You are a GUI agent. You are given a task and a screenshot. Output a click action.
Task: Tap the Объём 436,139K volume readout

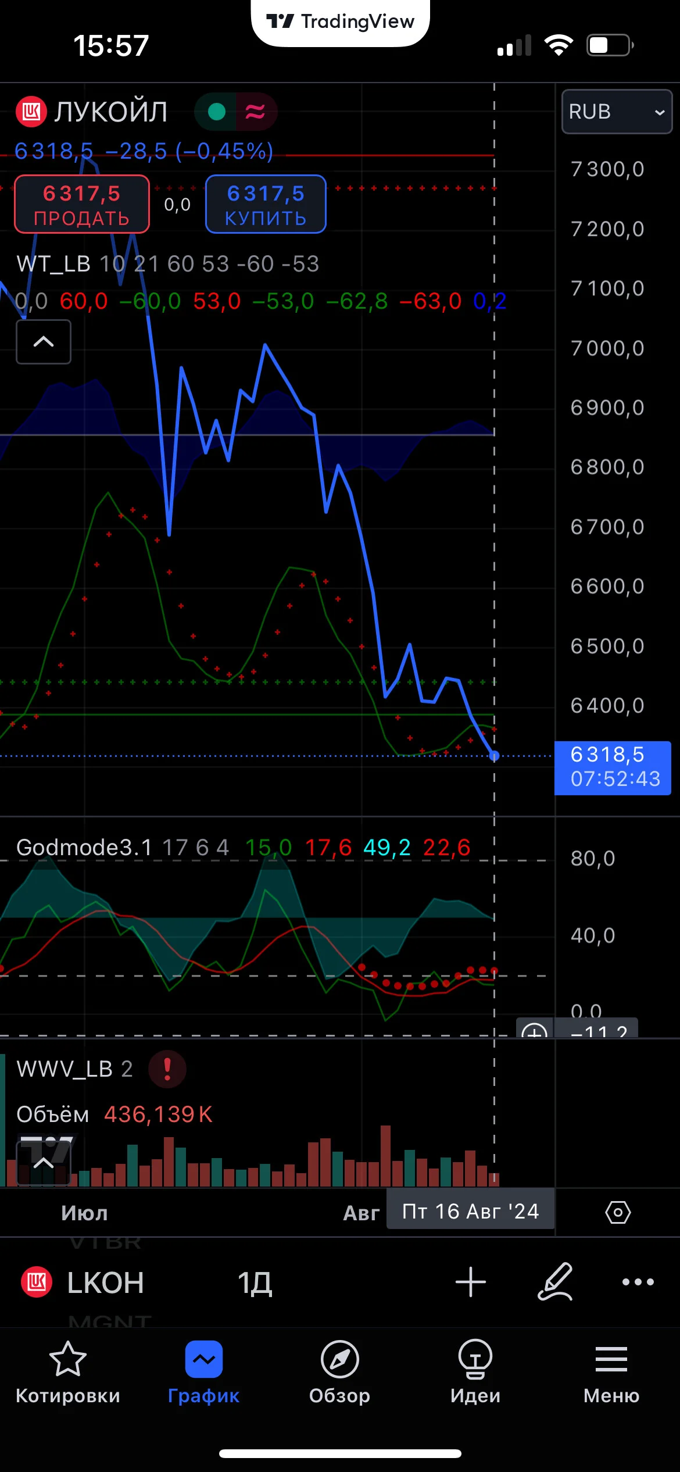coord(114,1114)
